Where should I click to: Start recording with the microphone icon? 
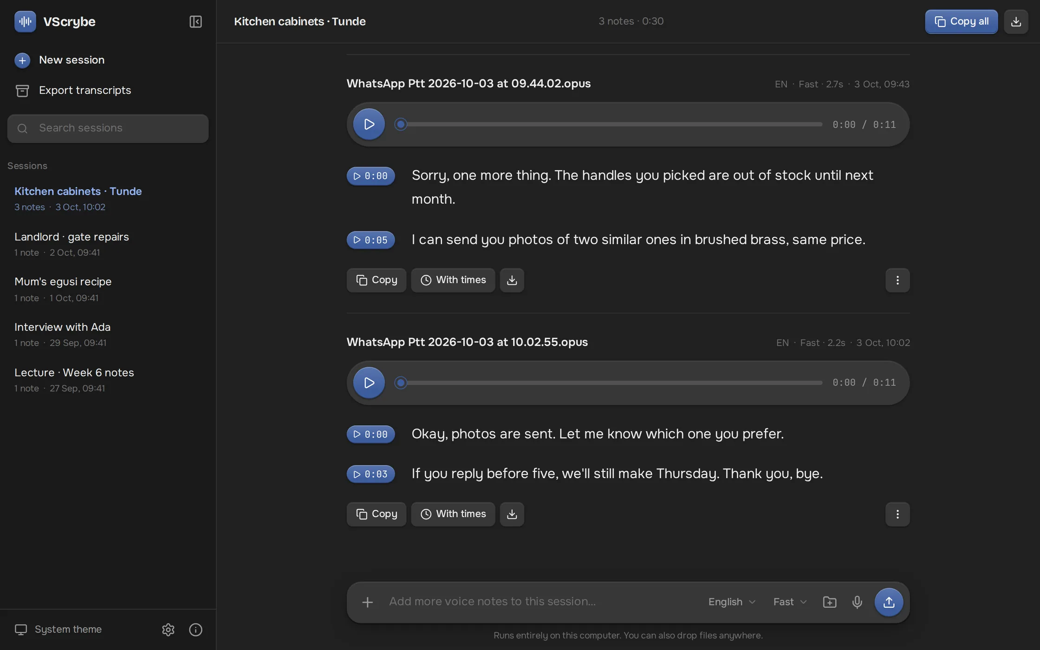click(857, 602)
